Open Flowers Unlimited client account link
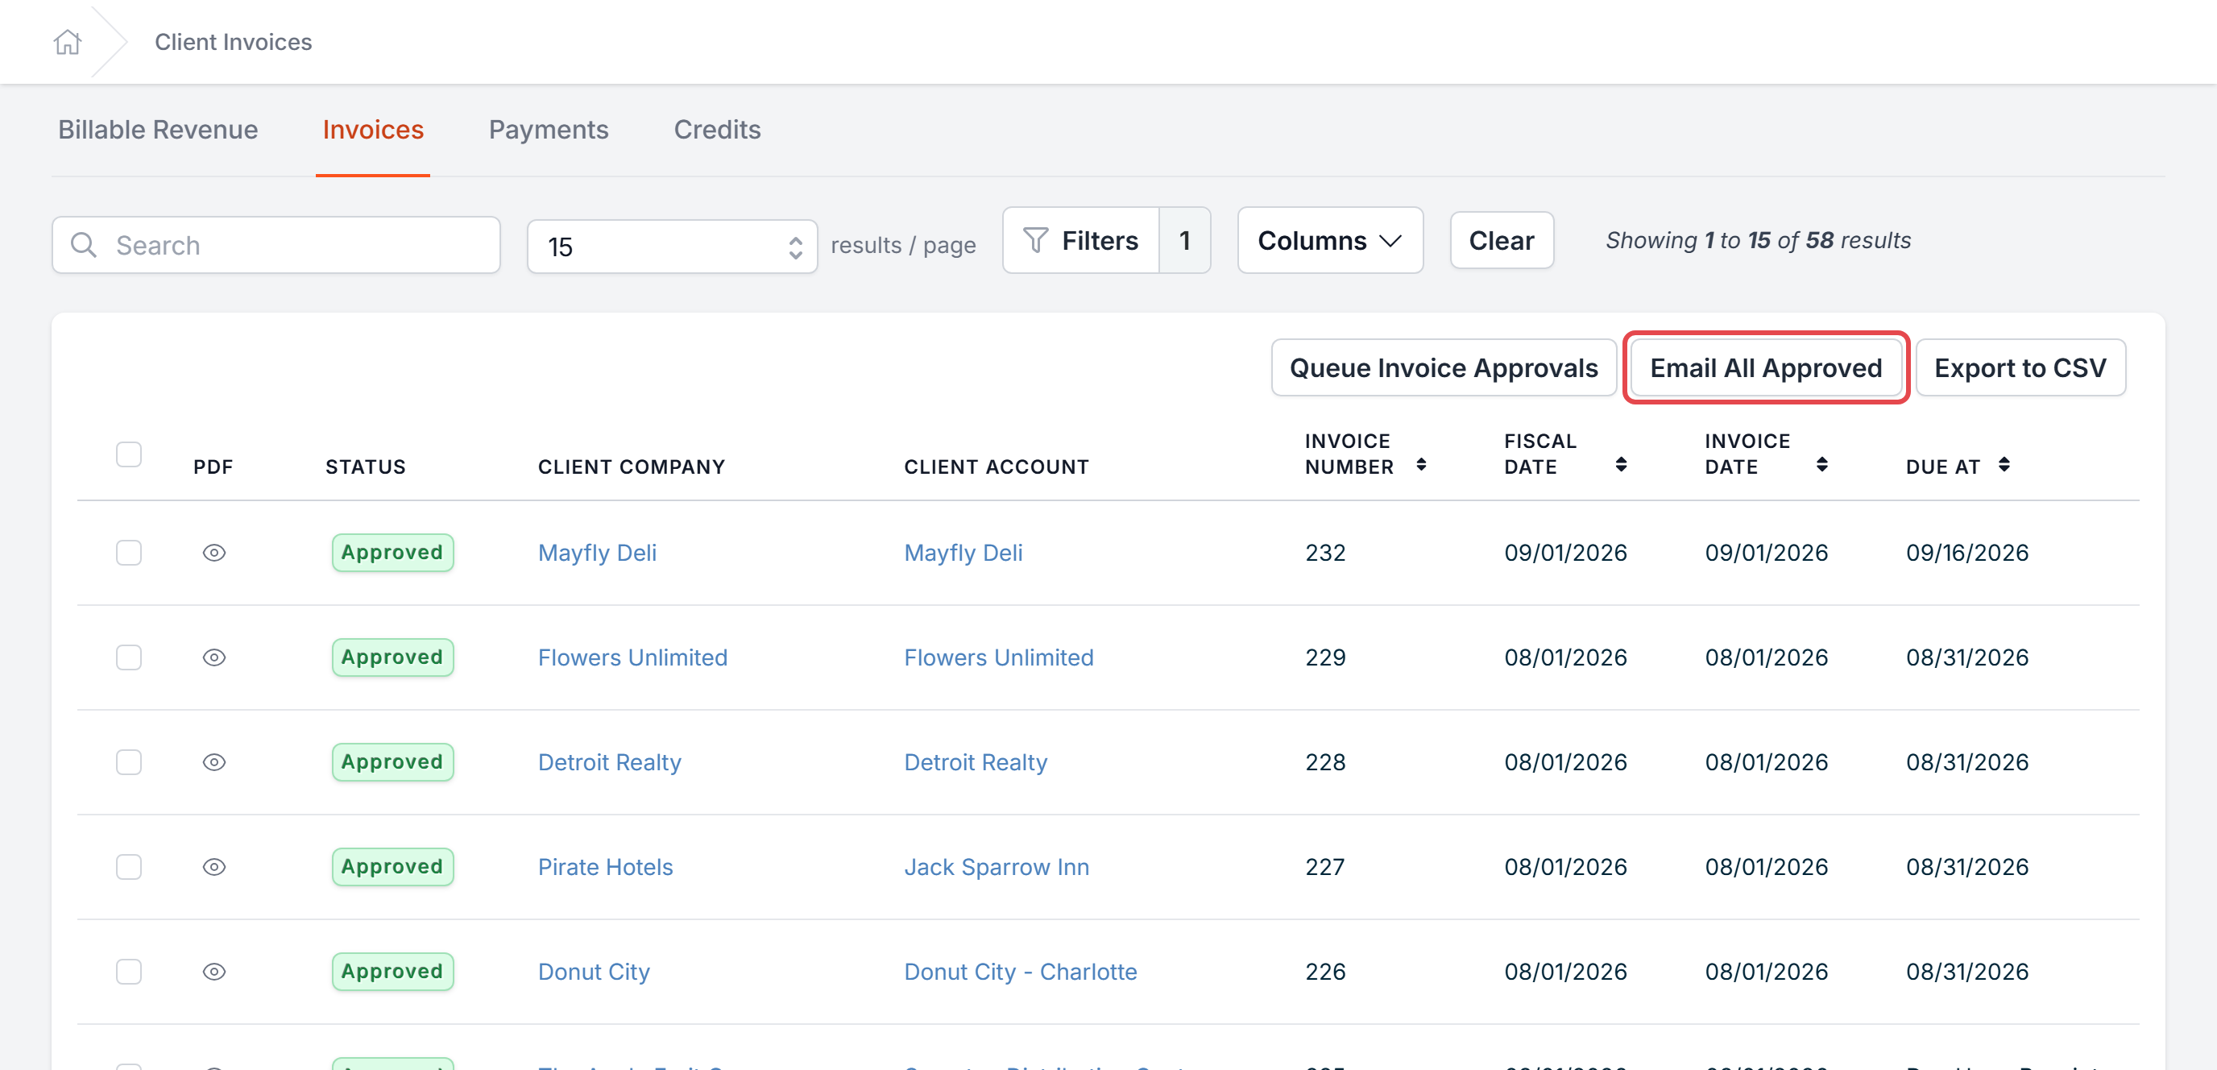The image size is (2217, 1070). point(998,657)
